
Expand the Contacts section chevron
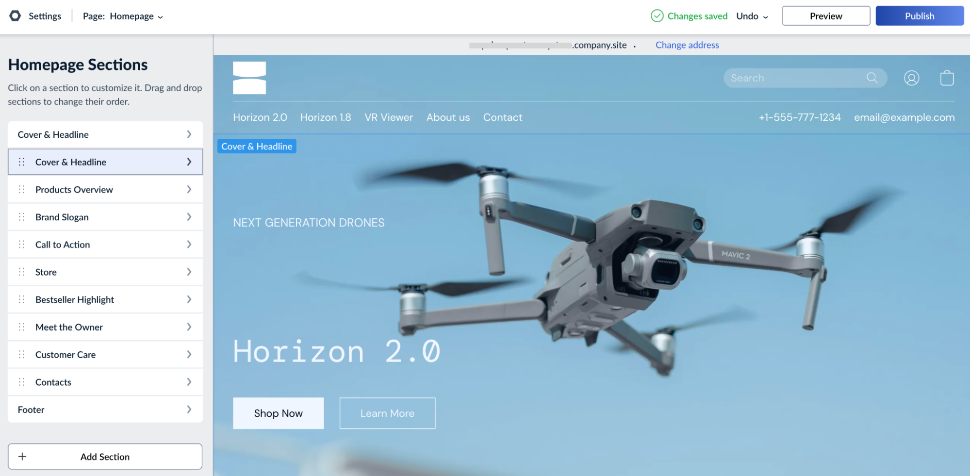coord(189,382)
